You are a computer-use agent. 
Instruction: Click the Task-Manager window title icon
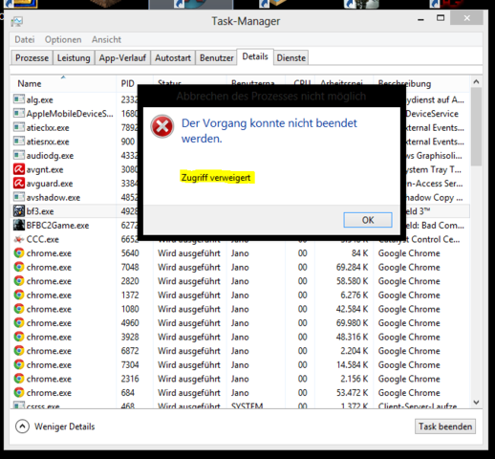click(16, 21)
